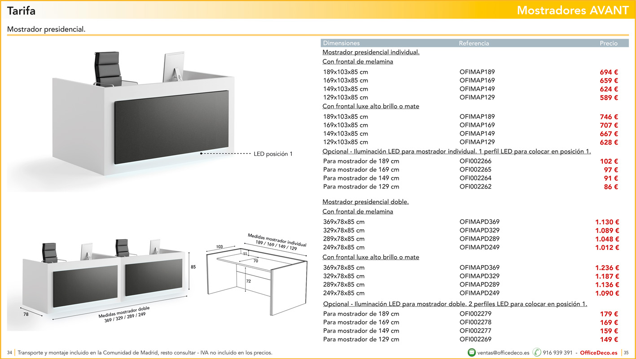This screenshot has height=359, width=636.
Task: Click the transport and IVA footer note
Action: pyautogui.click(x=145, y=353)
